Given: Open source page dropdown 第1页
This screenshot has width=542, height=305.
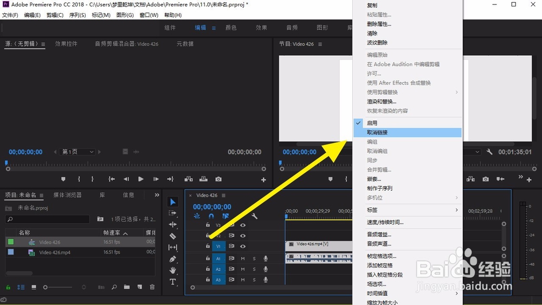Looking at the screenshot, I should [x=78, y=152].
